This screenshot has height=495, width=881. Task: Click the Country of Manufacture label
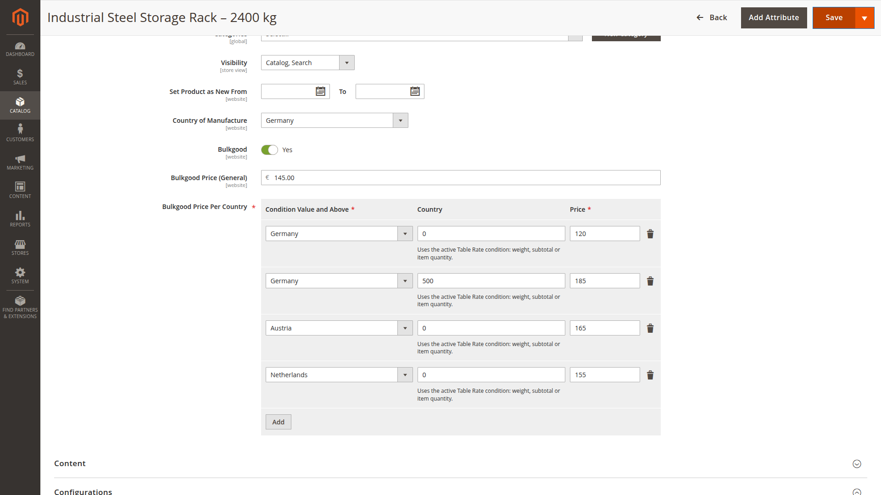click(x=210, y=121)
